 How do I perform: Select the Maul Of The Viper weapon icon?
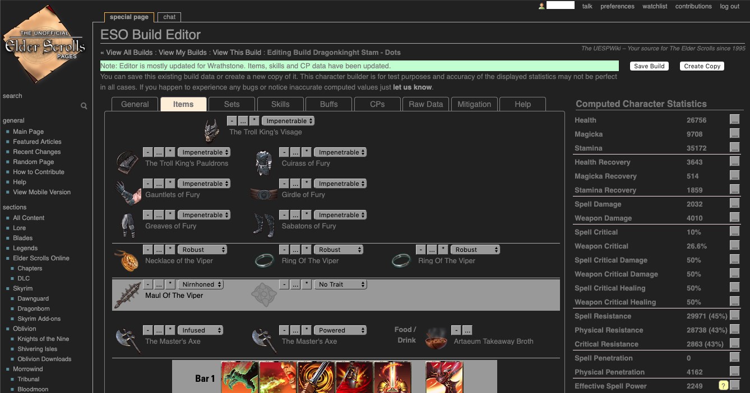(127, 295)
